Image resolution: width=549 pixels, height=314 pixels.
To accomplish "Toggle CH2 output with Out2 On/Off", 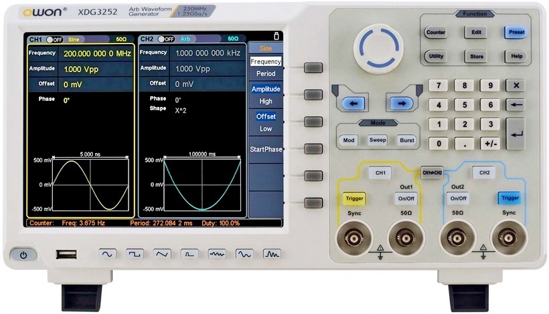I will tap(458, 198).
